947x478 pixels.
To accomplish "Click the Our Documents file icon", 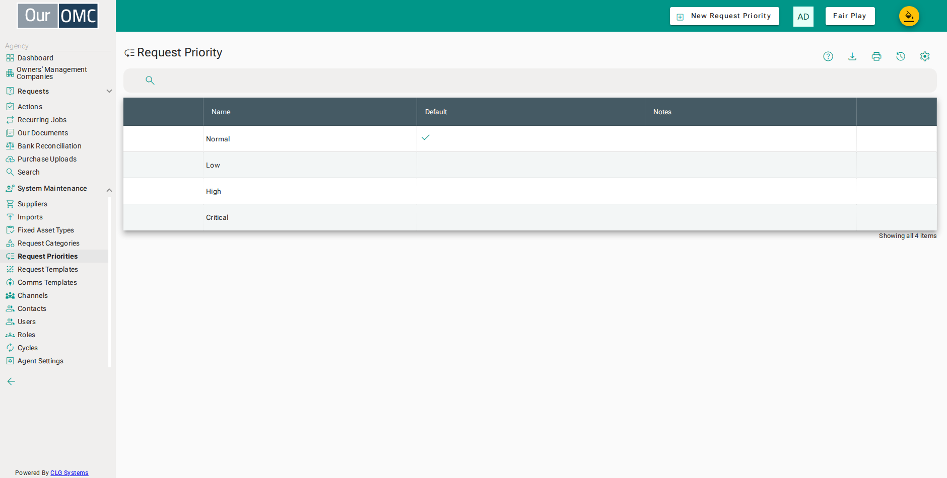I will coord(10,133).
